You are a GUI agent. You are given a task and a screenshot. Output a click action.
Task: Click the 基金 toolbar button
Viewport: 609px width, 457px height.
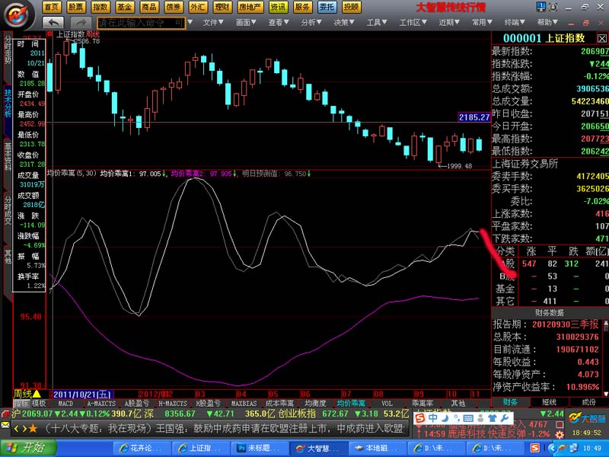(x=125, y=7)
